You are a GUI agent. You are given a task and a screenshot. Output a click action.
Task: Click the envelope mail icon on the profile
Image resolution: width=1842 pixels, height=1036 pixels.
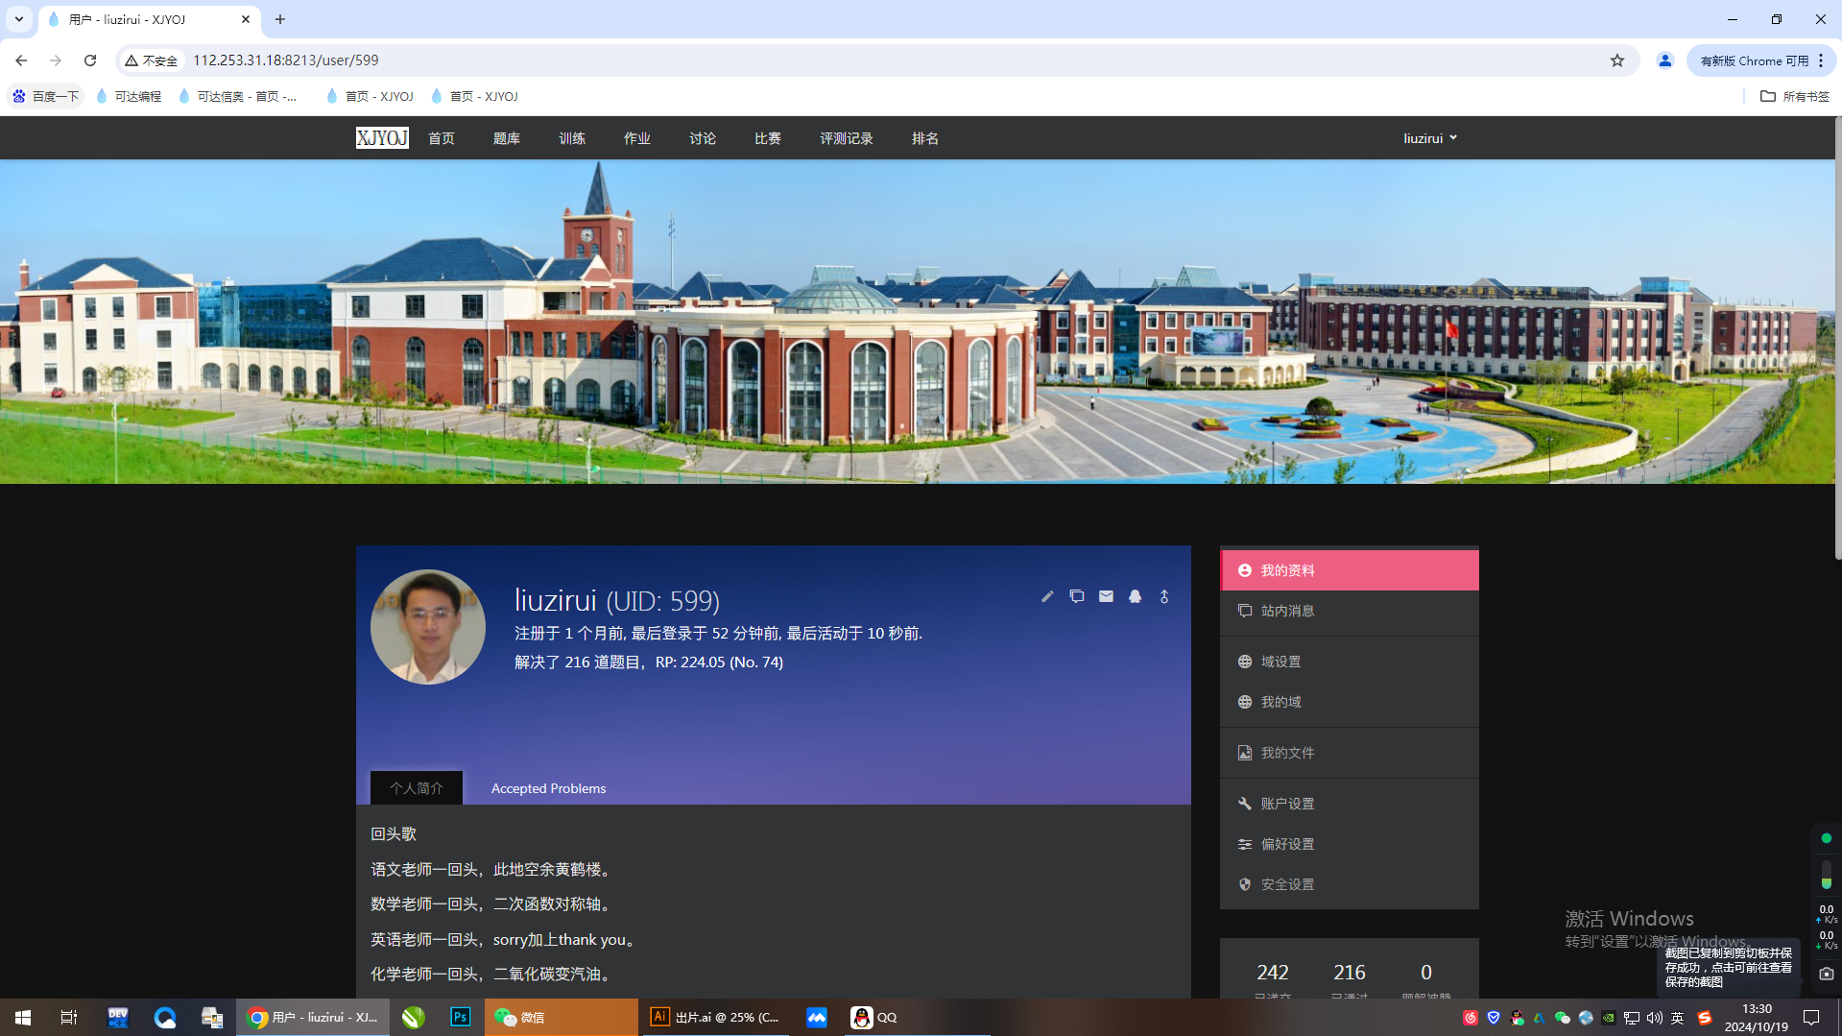(1106, 596)
